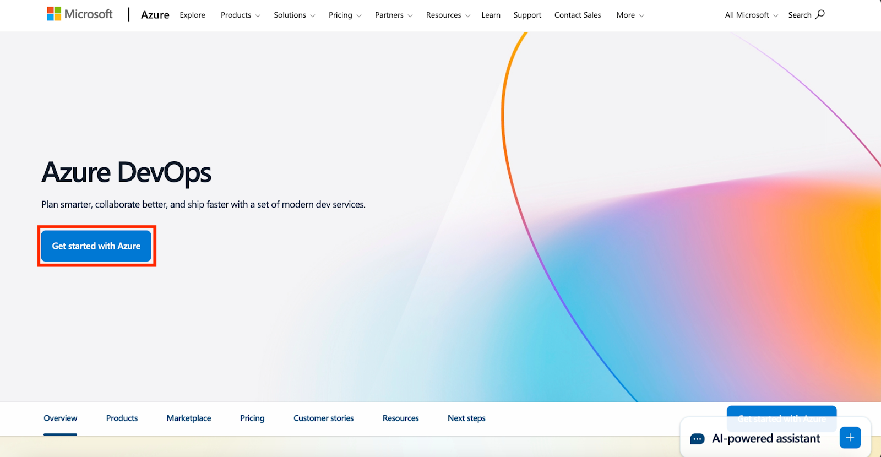Click the search magnifier icon

[820, 14]
